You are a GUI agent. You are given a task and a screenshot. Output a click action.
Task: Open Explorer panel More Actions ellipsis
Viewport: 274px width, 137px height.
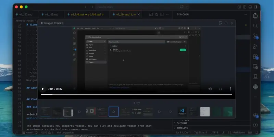pyautogui.click(x=246, y=14)
